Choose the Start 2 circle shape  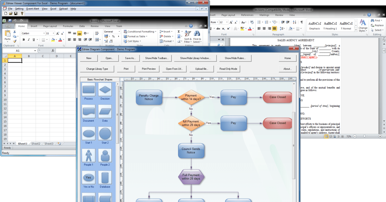(105, 133)
